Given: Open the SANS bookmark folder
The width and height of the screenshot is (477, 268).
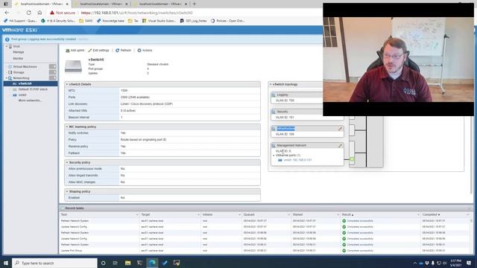Looking at the screenshot, I should tap(86, 21).
